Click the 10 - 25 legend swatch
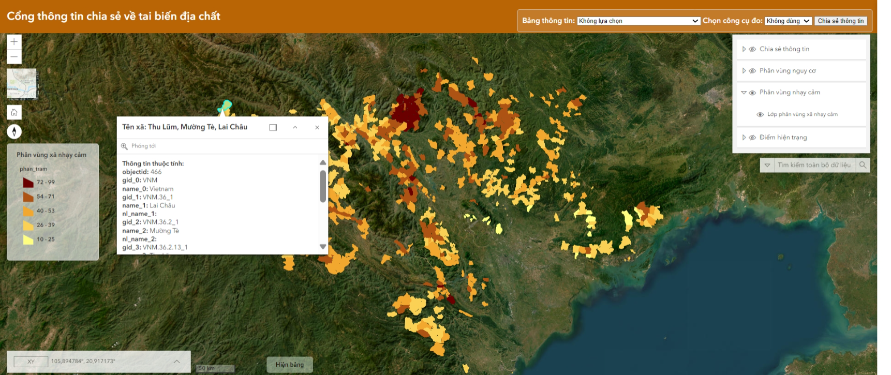This screenshot has width=891, height=375. pyautogui.click(x=28, y=239)
